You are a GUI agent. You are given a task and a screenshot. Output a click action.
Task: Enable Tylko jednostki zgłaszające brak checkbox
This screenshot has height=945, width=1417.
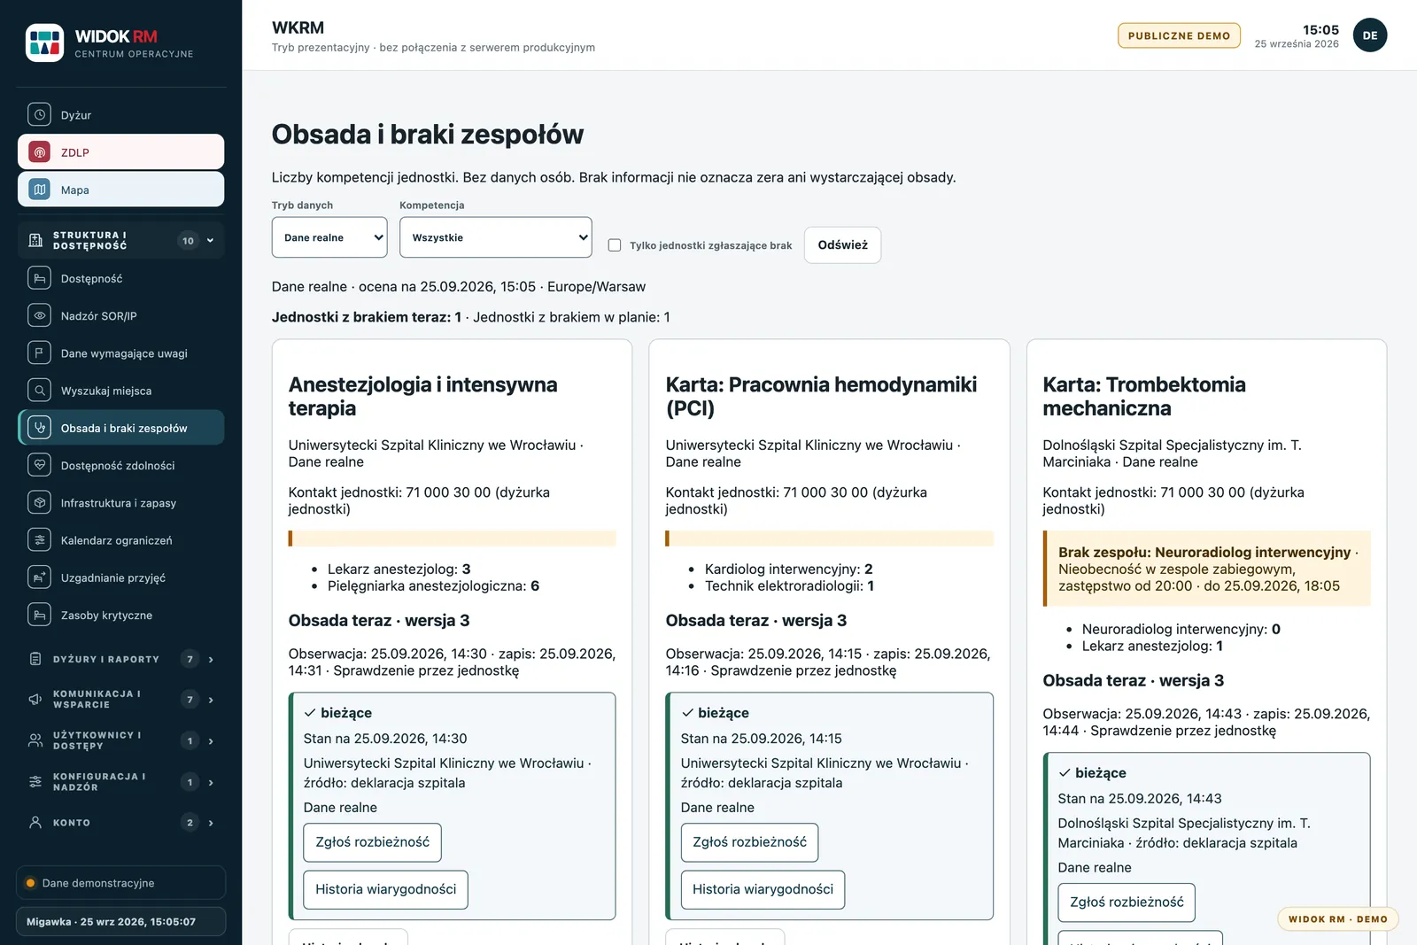click(x=615, y=245)
